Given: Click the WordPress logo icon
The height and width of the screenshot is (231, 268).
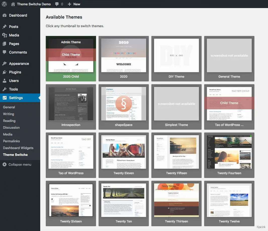Looking at the screenshot, I should pyautogui.click(x=4, y=4).
